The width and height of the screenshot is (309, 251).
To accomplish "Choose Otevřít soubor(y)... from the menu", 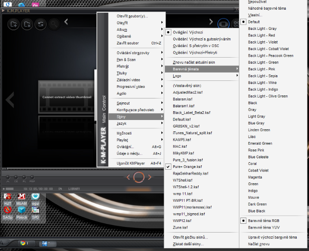I will 132,16.
